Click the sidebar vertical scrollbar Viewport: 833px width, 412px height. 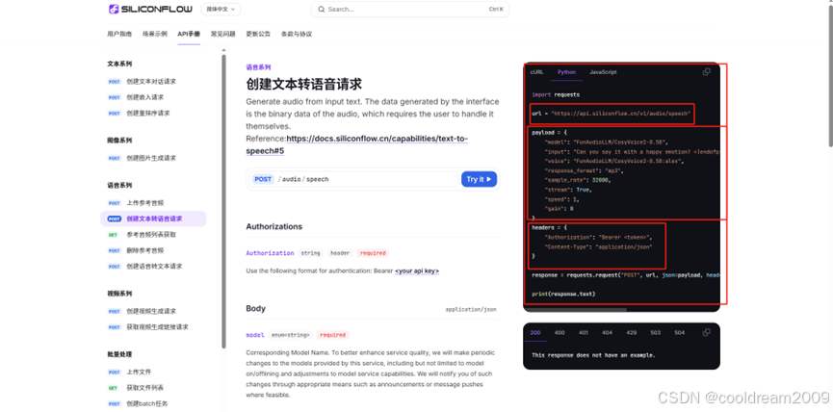click(223, 201)
